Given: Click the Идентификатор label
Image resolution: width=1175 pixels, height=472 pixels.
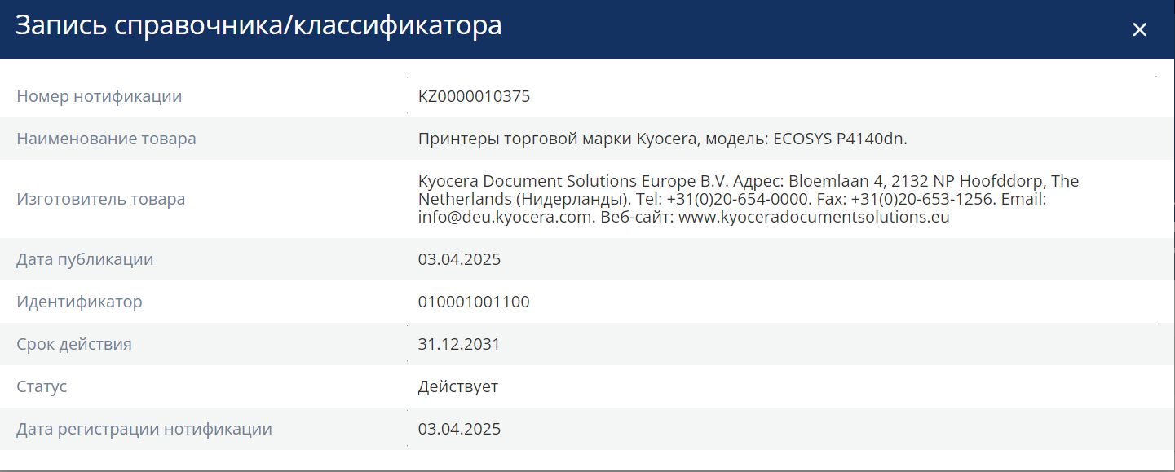Looking at the screenshot, I should pyautogui.click(x=79, y=302).
